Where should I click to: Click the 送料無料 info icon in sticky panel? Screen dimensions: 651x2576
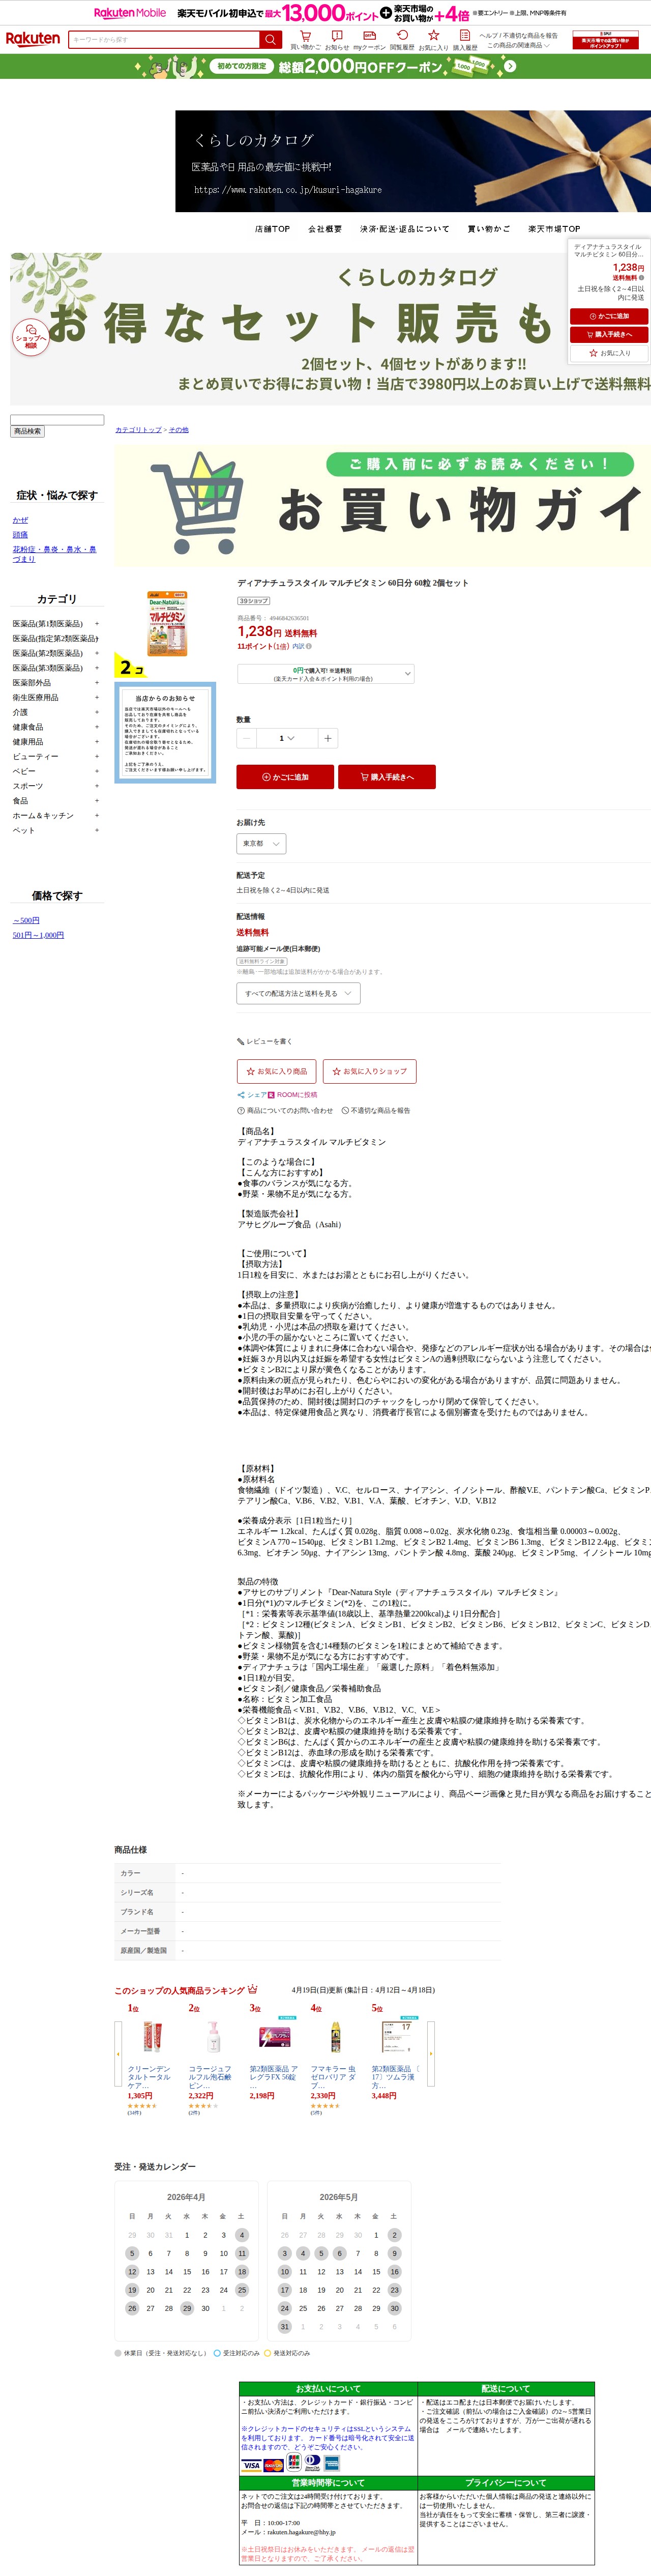click(x=641, y=278)
